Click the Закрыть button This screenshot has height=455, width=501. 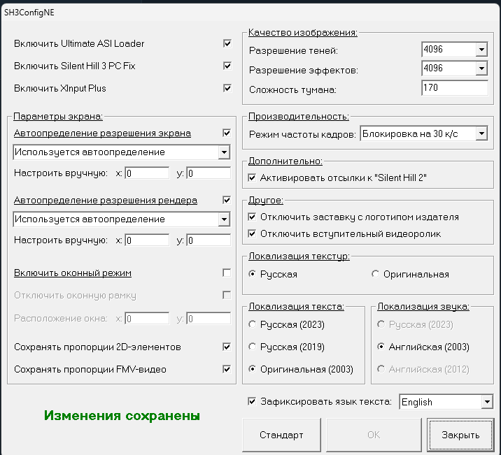point(460,435)
